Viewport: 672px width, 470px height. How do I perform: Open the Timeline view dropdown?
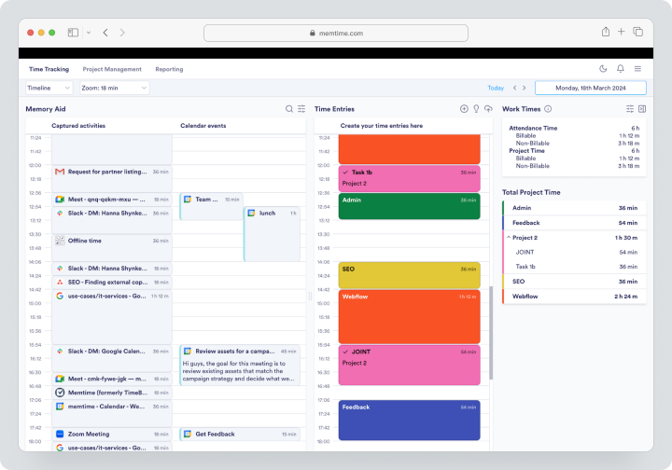pyautogui.click(x=49, y=89)
